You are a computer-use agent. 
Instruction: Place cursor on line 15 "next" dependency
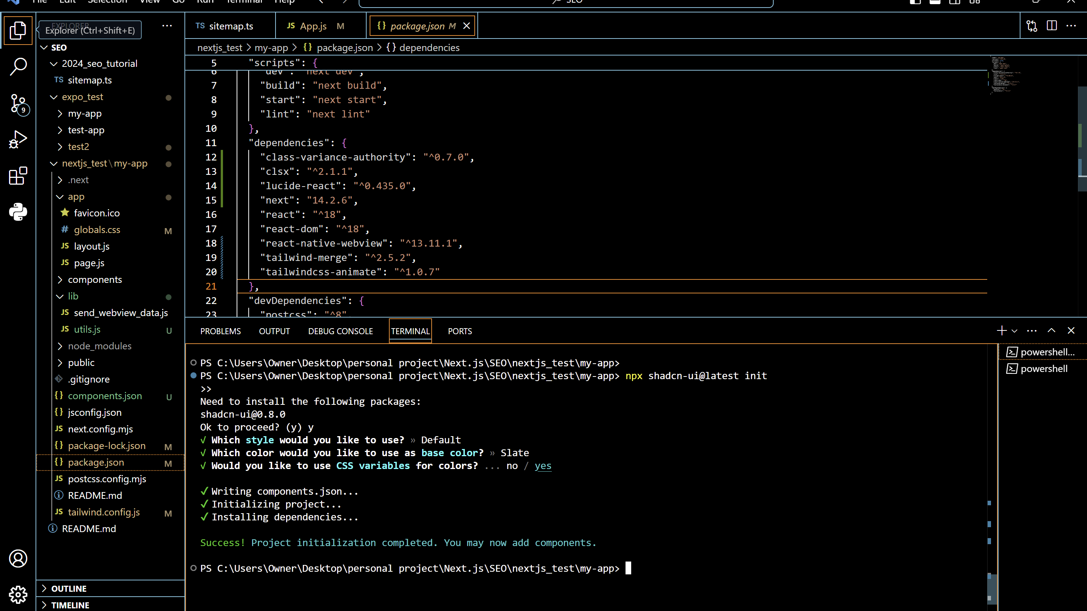pyautogui.click(x=309, y=200)
